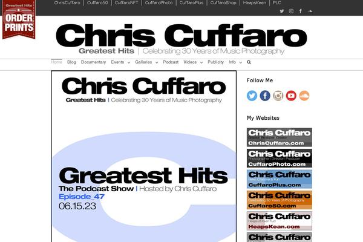Open SoundCloud icon in top bar
Viewport: 363px width, 242px height.
(310, 11)
